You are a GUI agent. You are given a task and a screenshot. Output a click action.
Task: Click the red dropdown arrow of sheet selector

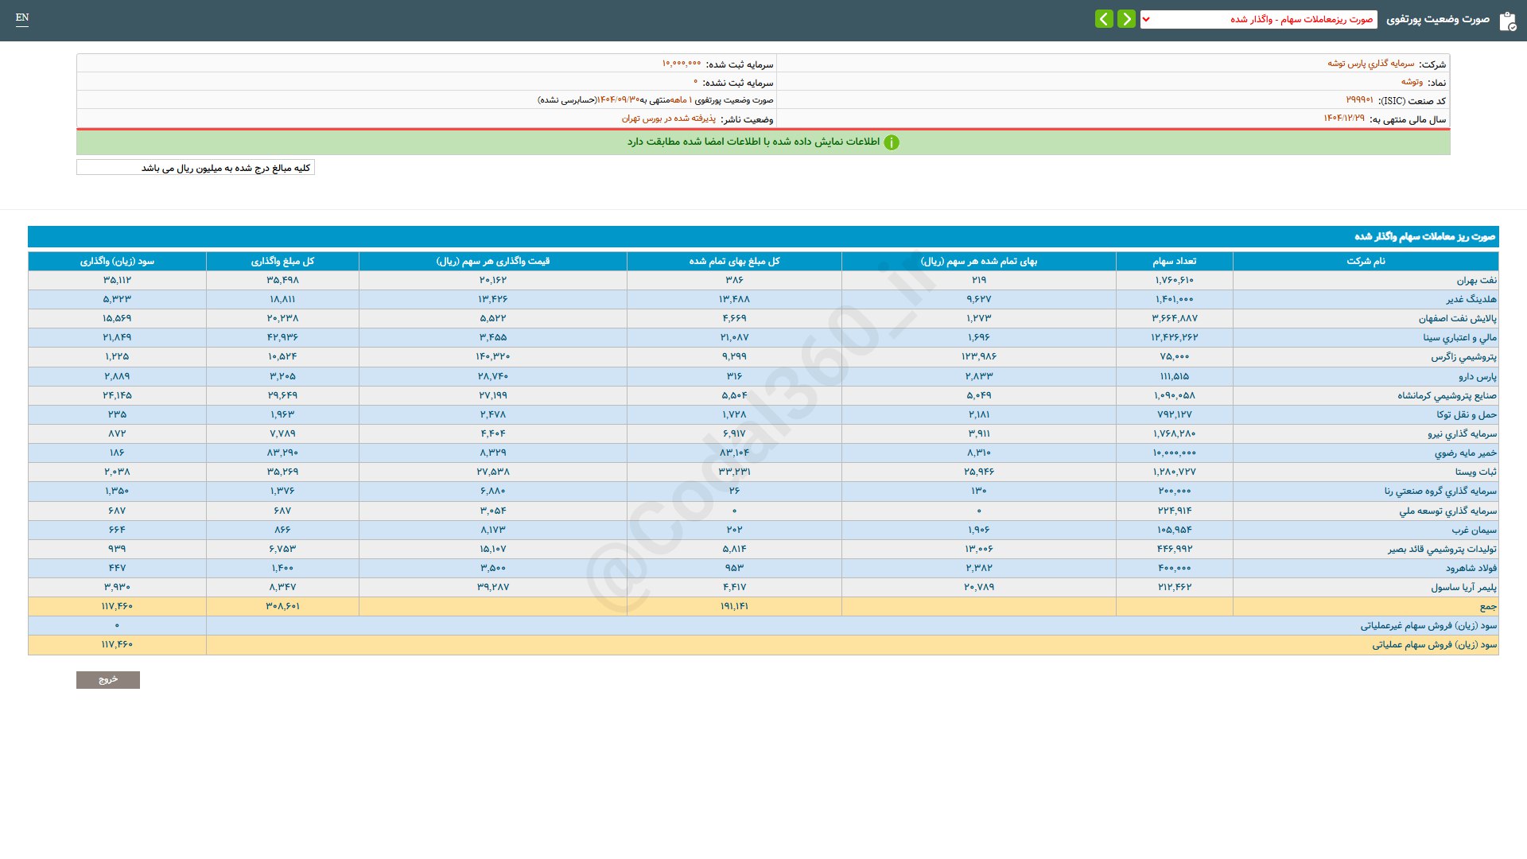pyautogui.click(x=1146, y=19)
